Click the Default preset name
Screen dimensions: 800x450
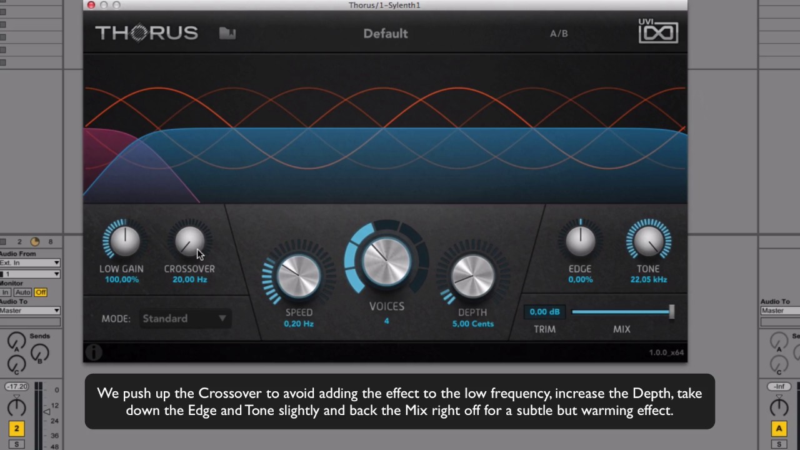(x=386, y=34)
